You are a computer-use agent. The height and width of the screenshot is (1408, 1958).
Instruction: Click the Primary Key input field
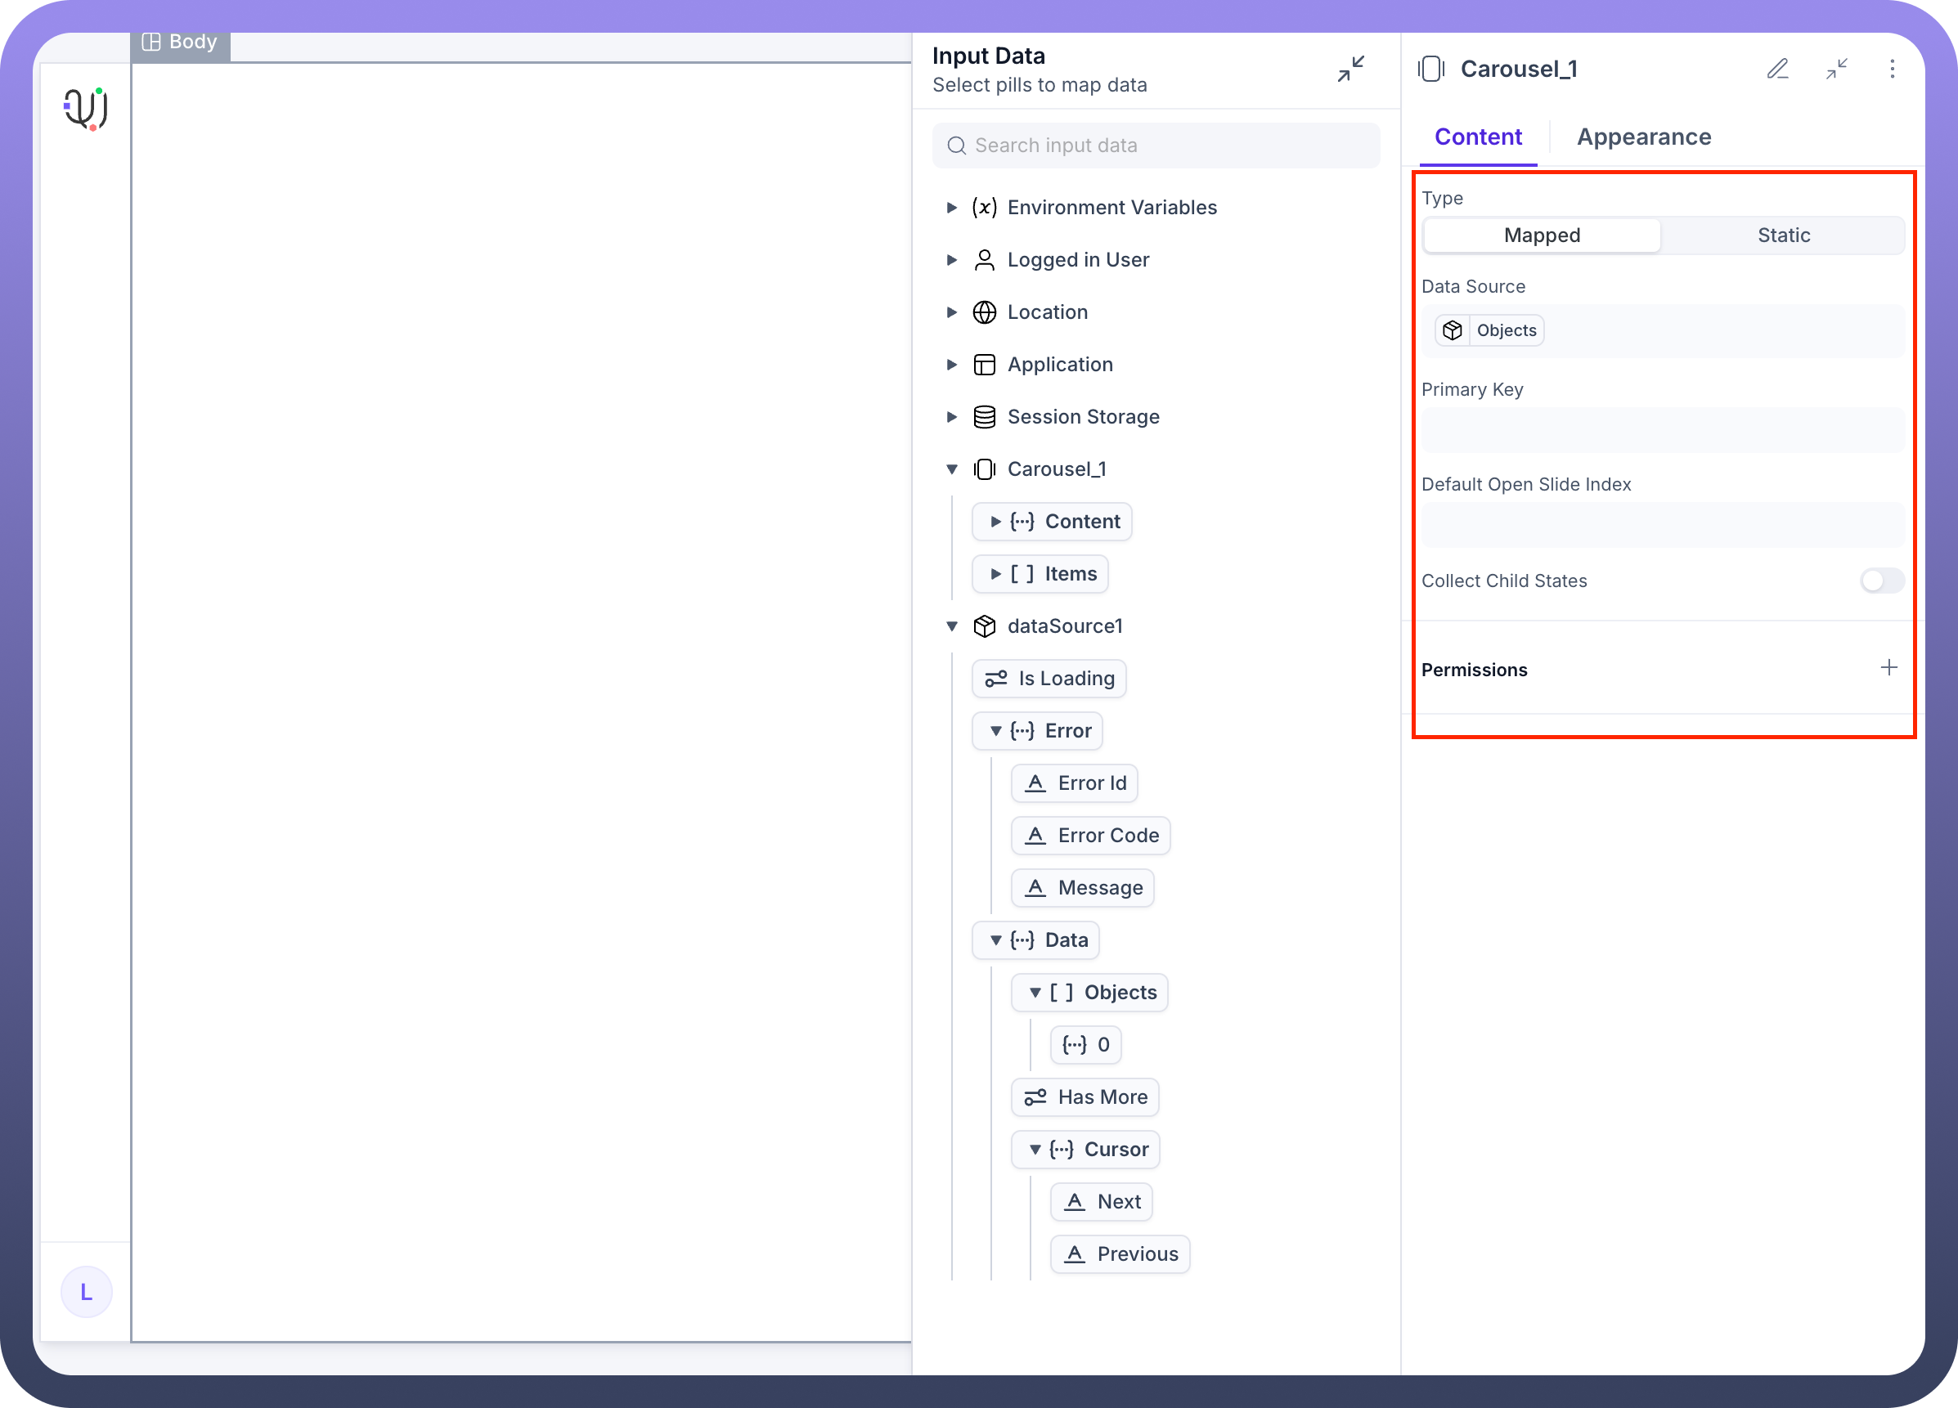(1662, 431)
